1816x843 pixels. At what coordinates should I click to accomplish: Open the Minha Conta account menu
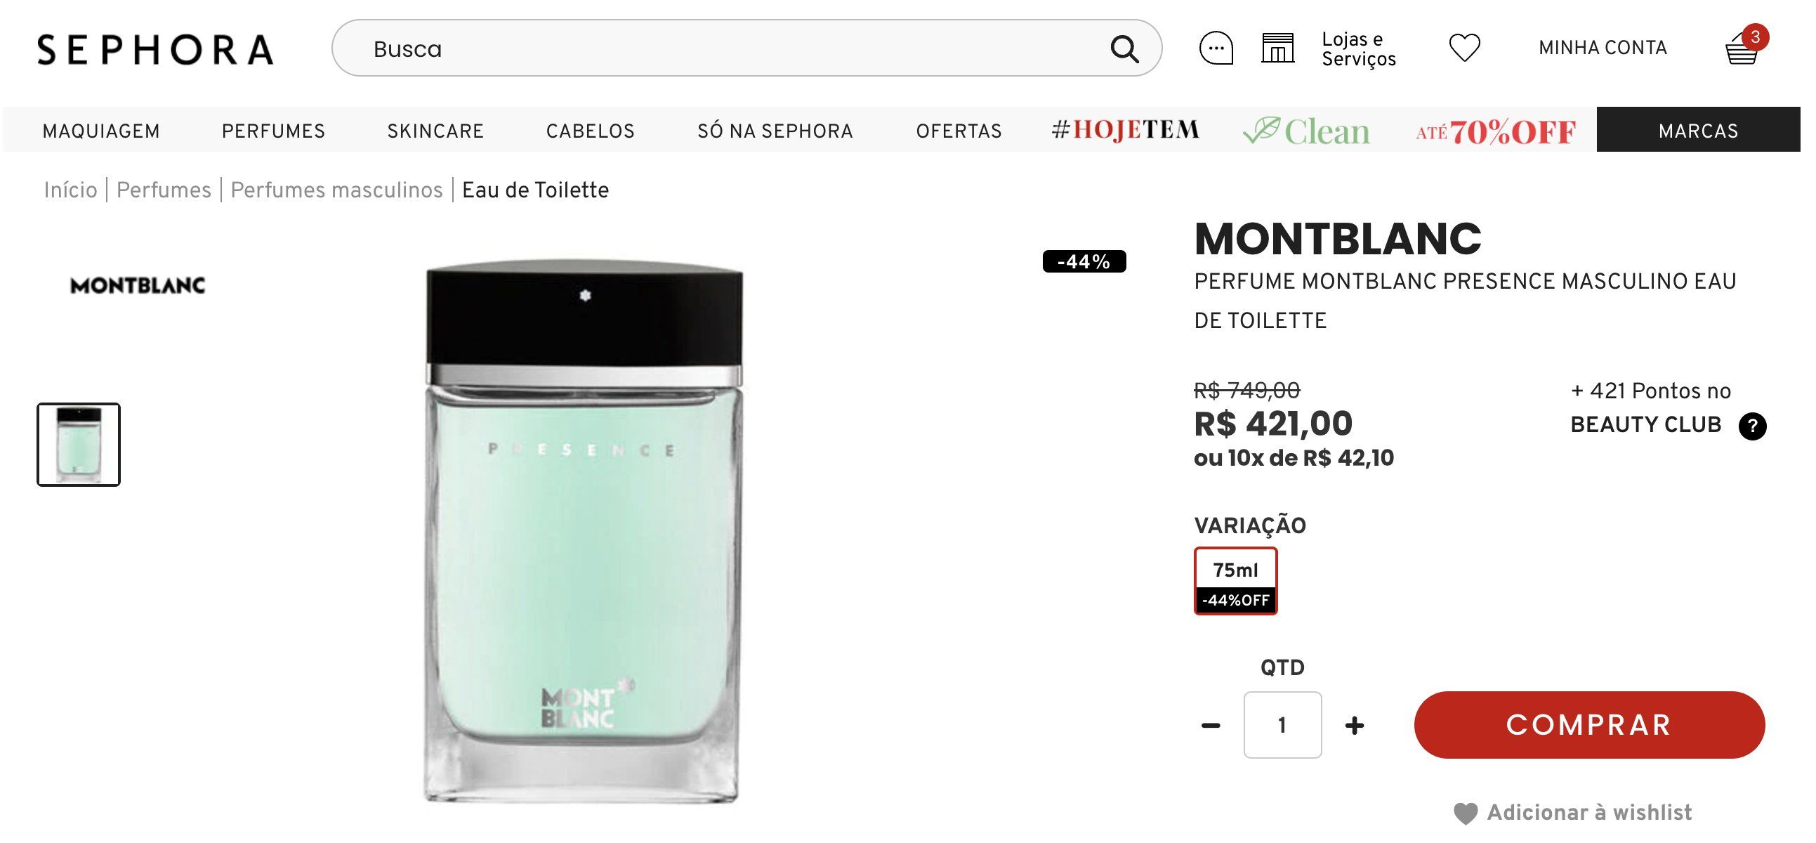point(1603,48)
